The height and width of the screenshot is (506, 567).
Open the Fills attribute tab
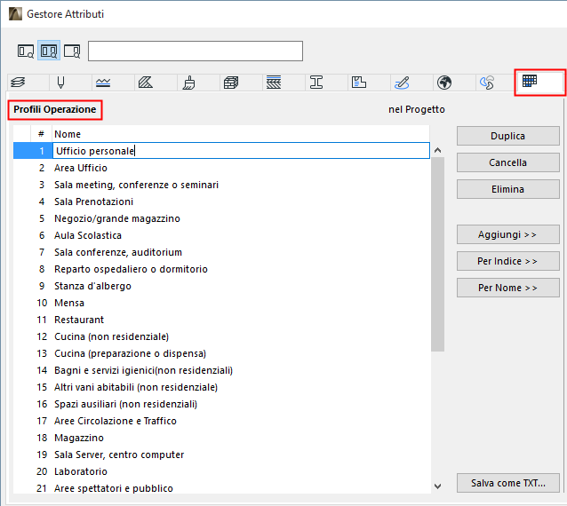(x=146, y=83)
